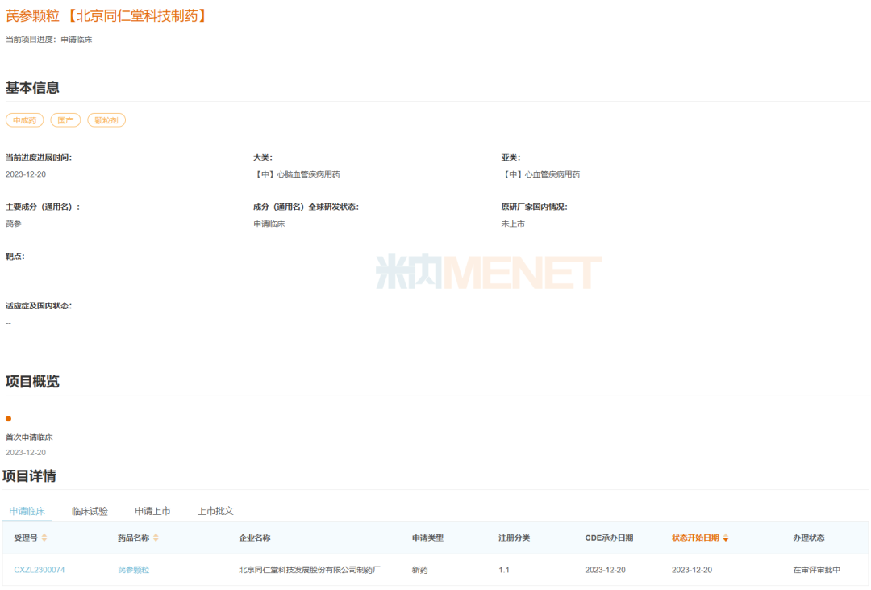Toggle the 状态开始日期 sort arrow icon

726,538
